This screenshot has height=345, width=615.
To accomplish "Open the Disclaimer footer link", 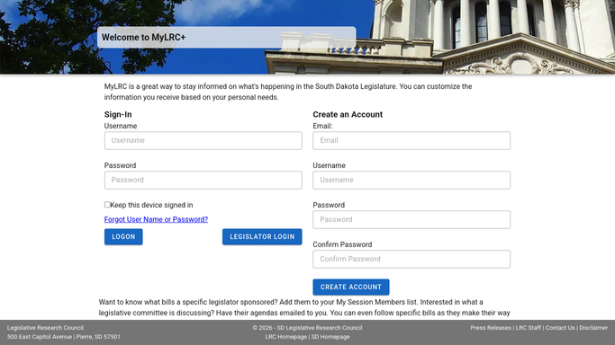I will (593, 328).
